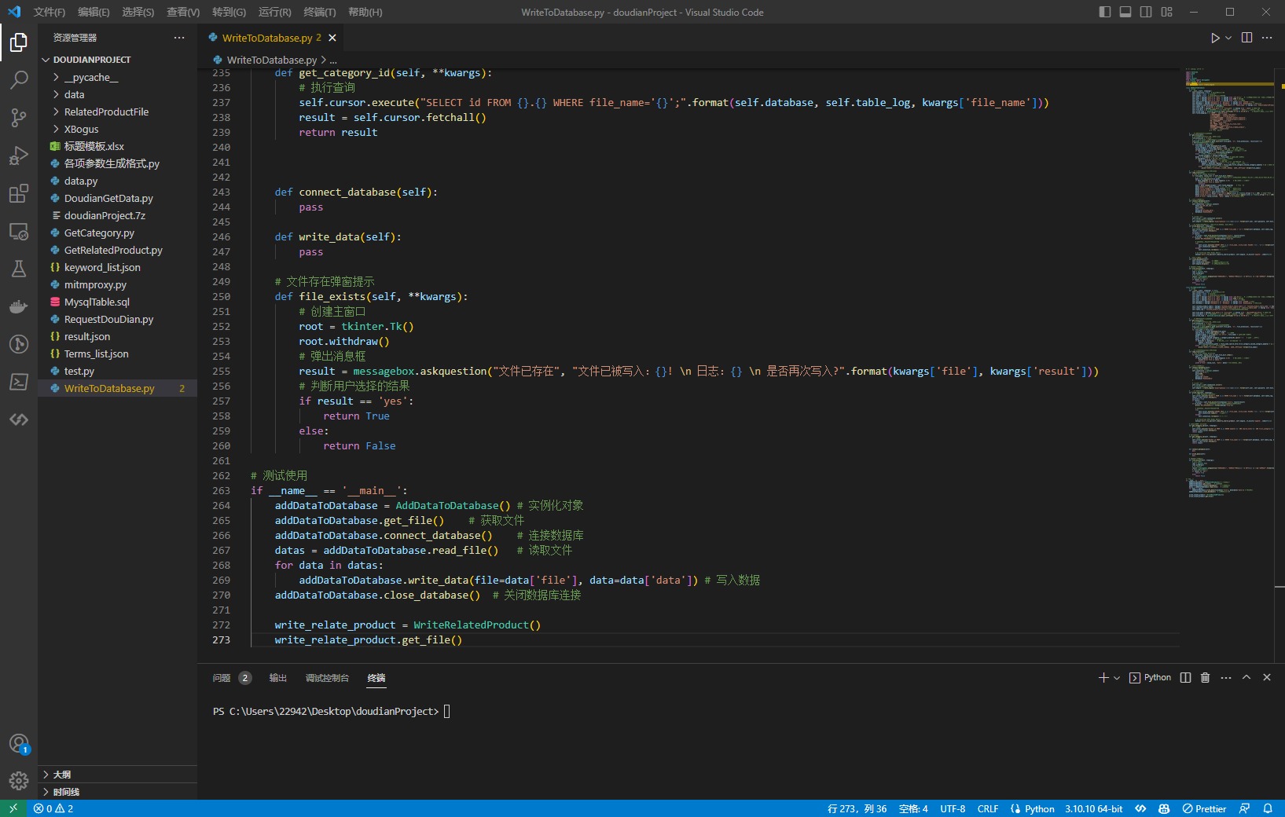Open editor More Actions ellipsis
This screenshot has width=1285, height=817.
[x=1267, y=38]
